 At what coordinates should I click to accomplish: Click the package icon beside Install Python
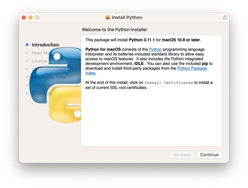pyautogui.click(x=108, y=17)
